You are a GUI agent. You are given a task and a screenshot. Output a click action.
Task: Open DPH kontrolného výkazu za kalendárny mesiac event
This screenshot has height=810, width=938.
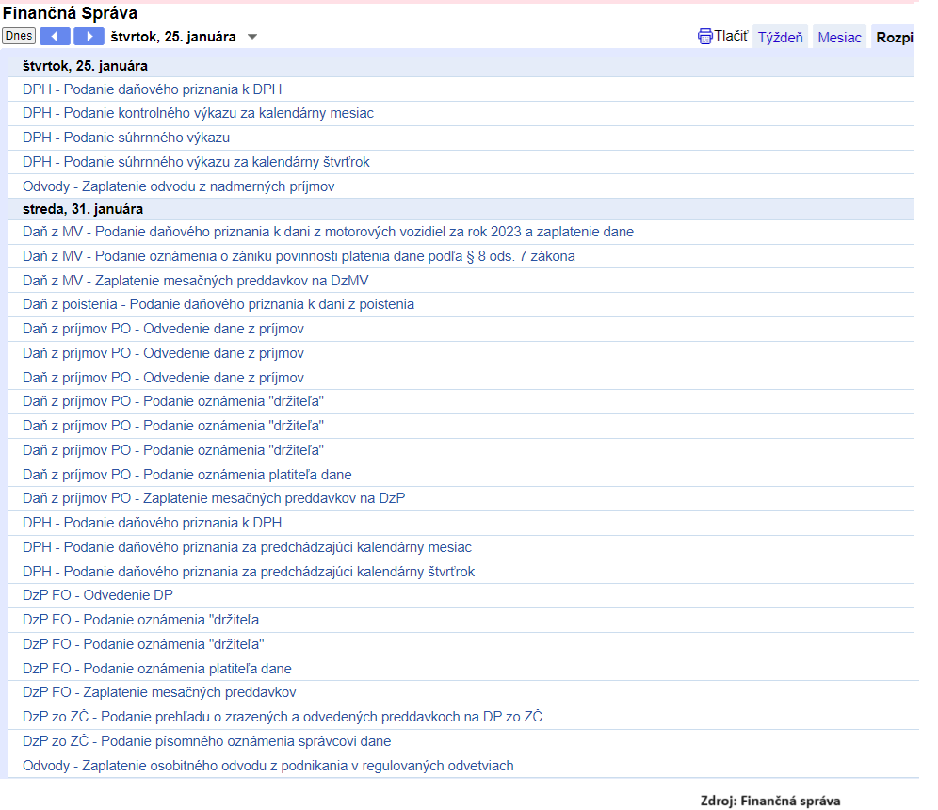coord(198,113)
